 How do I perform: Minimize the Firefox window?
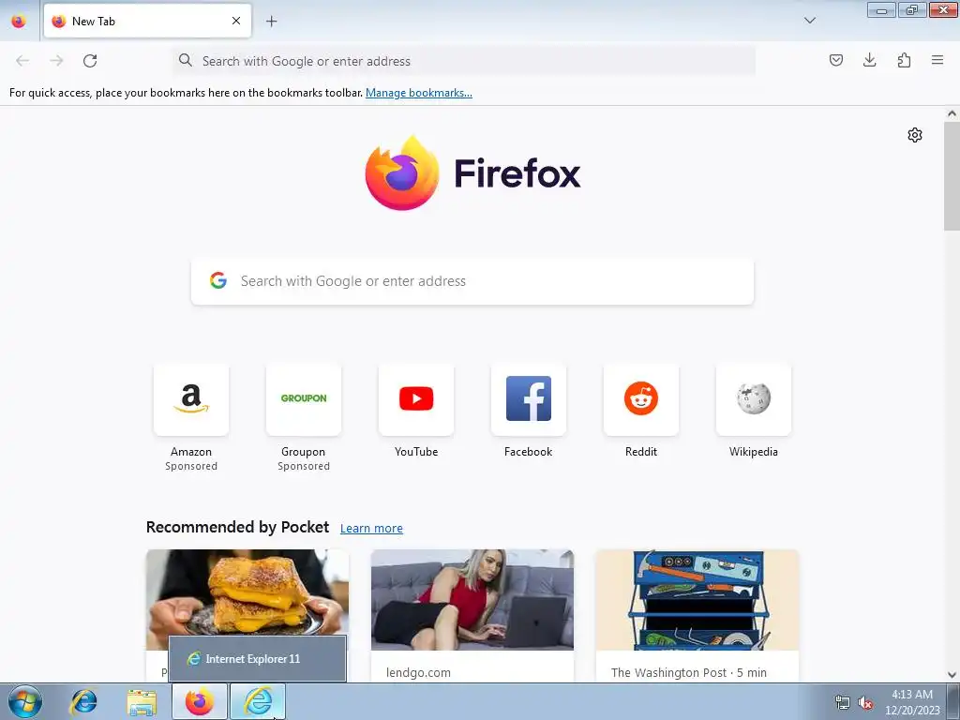click(881, 10)
